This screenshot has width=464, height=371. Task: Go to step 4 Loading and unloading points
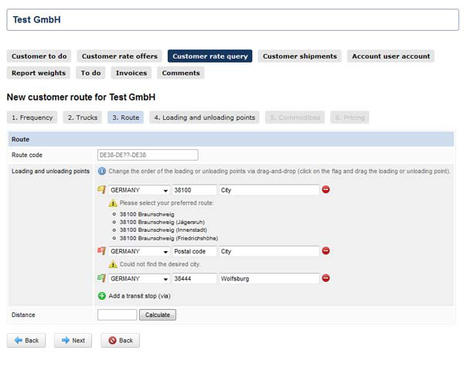coord(204,117)
